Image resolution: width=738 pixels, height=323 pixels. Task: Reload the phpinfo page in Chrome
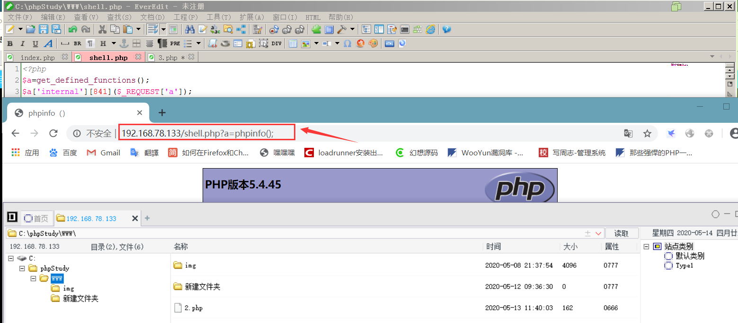coord(53,133)
